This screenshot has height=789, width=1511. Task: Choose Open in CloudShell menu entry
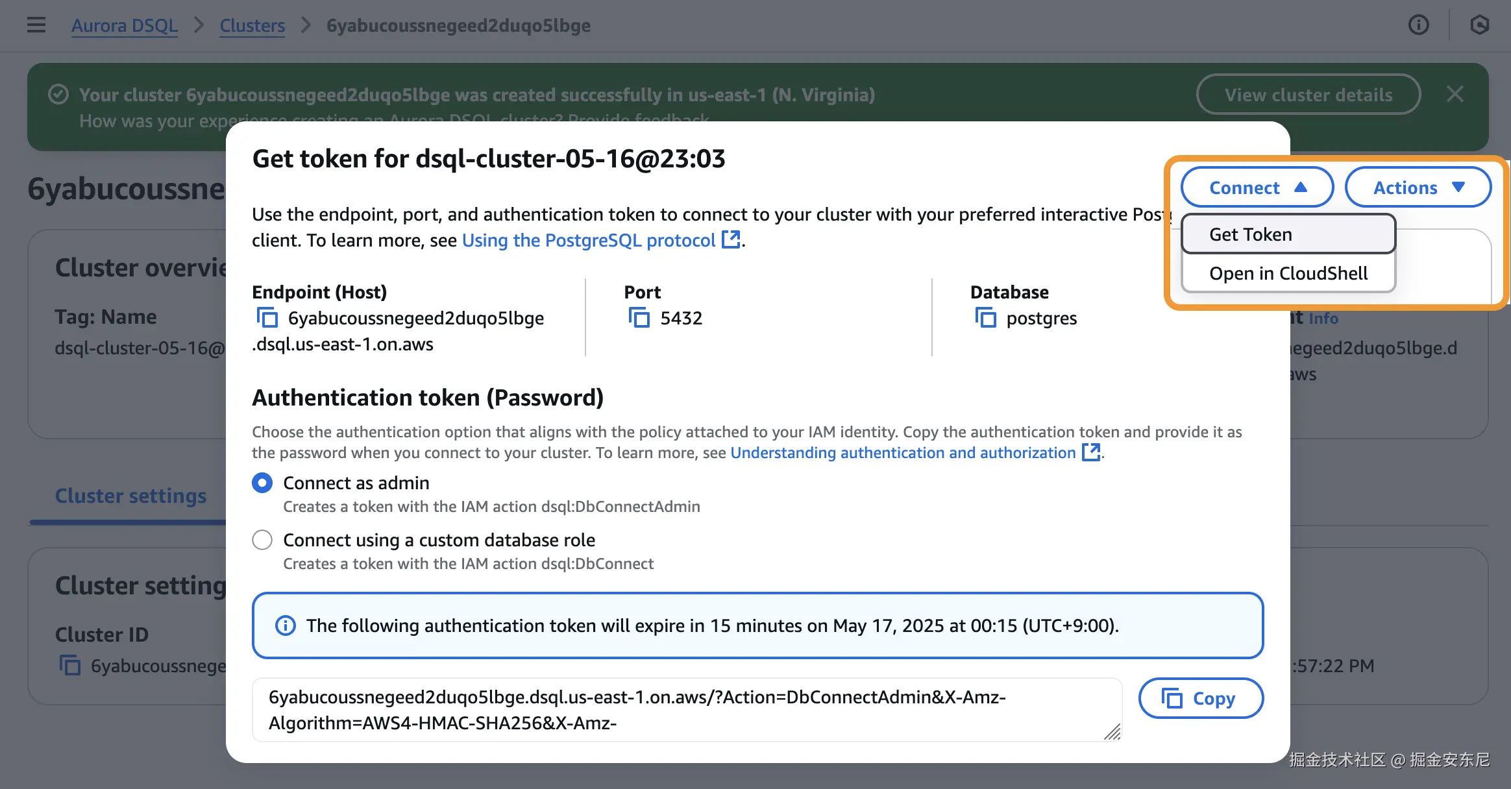point(1288,273)
